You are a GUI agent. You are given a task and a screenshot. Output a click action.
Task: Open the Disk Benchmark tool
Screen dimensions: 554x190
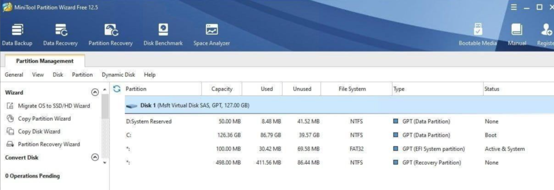(x=163, y=35)
